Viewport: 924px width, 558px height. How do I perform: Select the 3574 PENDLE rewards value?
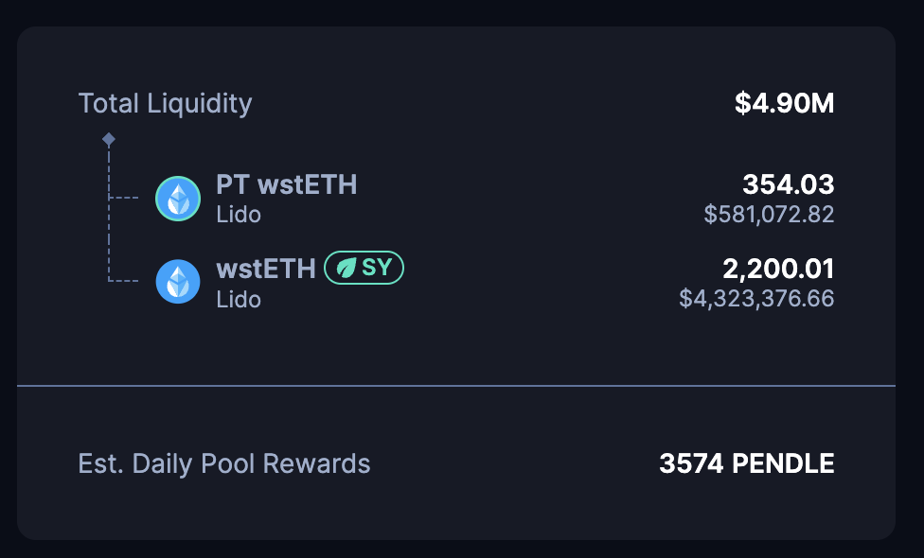click(747, 464)
